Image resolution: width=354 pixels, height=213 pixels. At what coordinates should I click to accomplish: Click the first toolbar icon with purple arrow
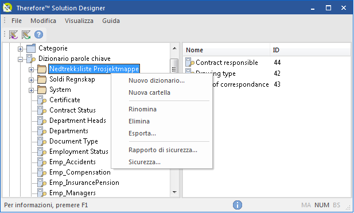pyautogui.click(x=14, y=35)
